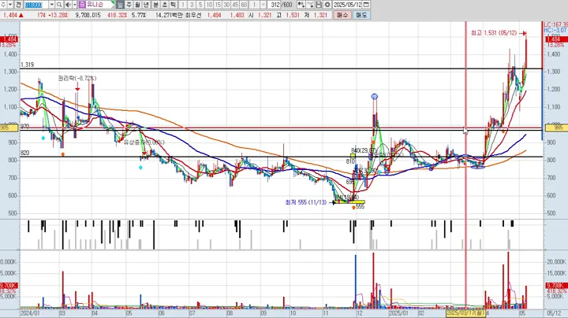Click the 9,708,015 volume value
This screenshot has height=318, width=568.
click(x=88, y=15)
